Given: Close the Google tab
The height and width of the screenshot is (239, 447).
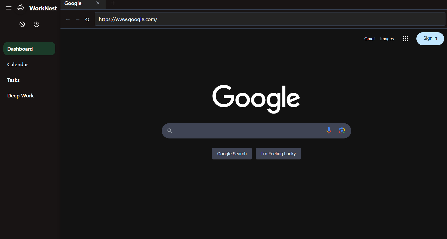Looking at the screenshot, I should (98, 3).
